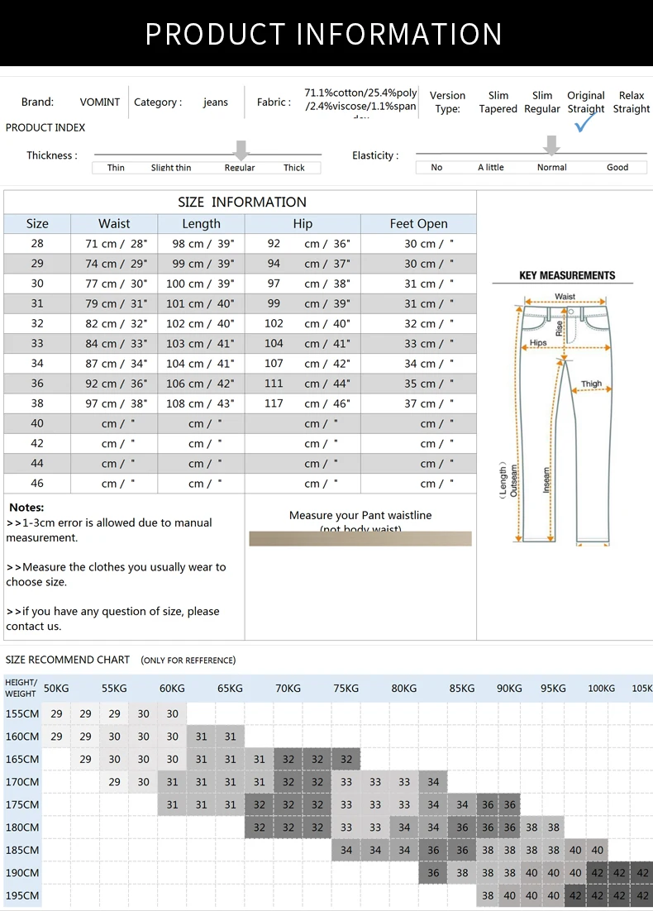
Task: Click the Length column header
Action: click(x=201, y=224)
